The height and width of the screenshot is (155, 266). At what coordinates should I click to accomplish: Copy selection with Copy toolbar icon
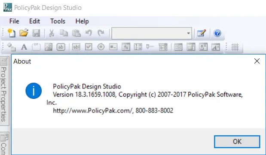pos(64,33)
